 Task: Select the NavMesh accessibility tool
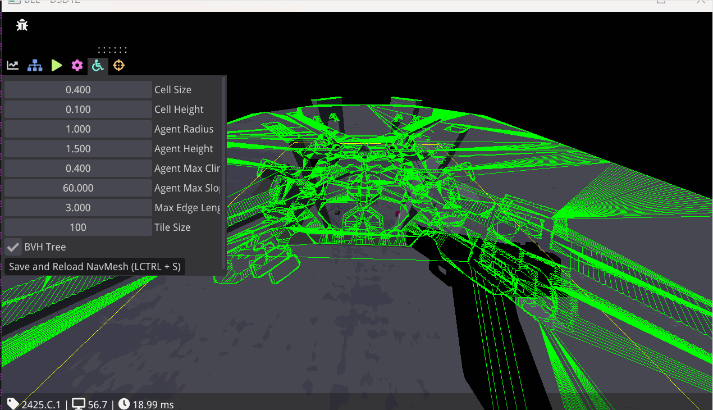[98, 65]
